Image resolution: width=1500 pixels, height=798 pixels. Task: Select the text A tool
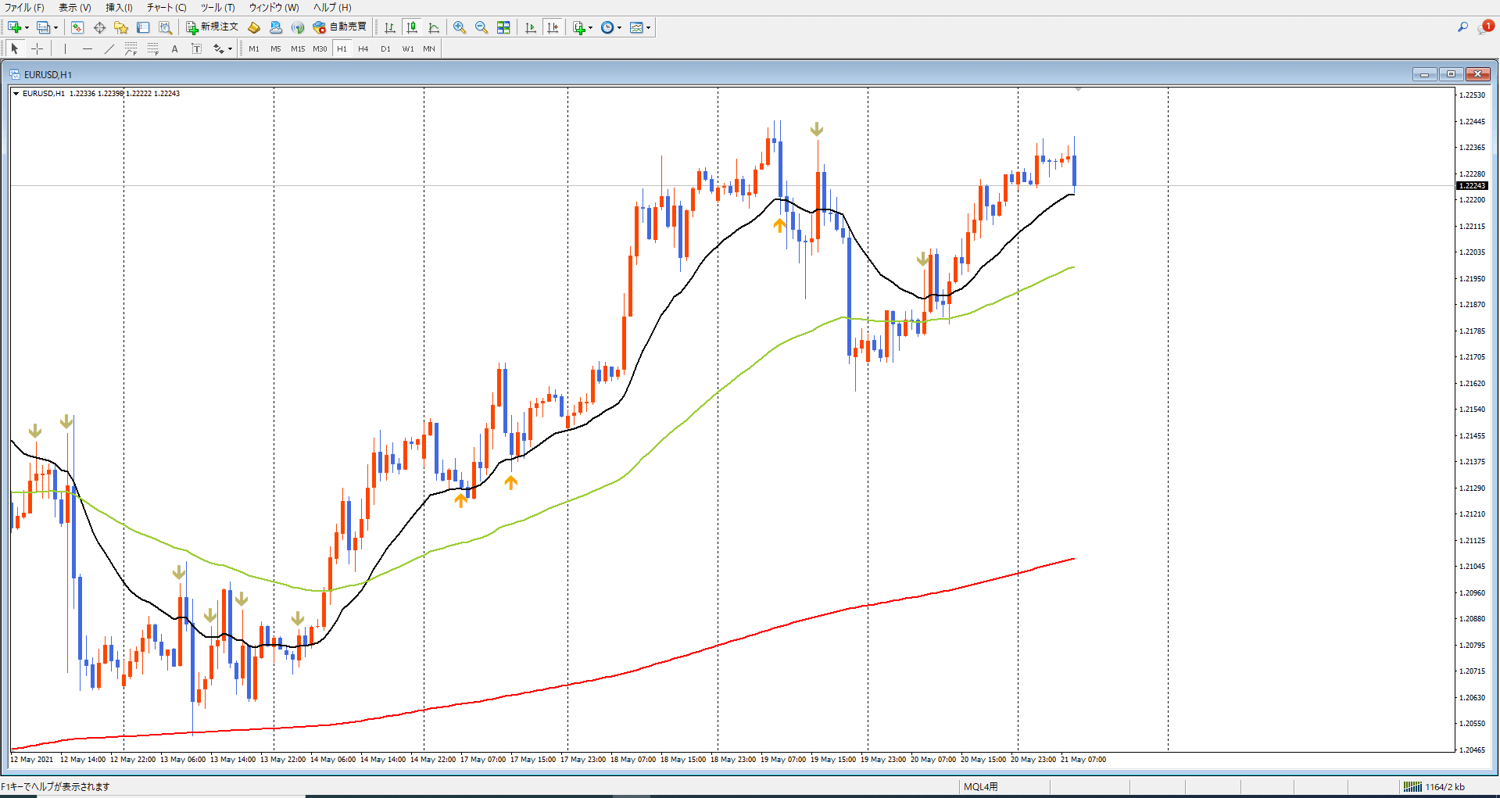174,48
